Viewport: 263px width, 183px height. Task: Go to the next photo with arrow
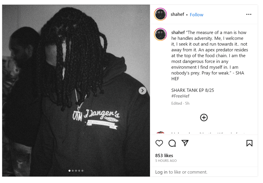pyautogui.click(x=142, y=91)
